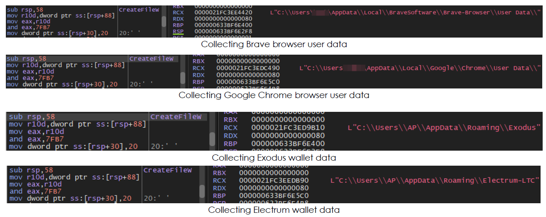Select the CreateFileW comment in the Brave panel
The height and width of the screenshot is (217, 546).
pyautogui.click(x=139, y=10)
